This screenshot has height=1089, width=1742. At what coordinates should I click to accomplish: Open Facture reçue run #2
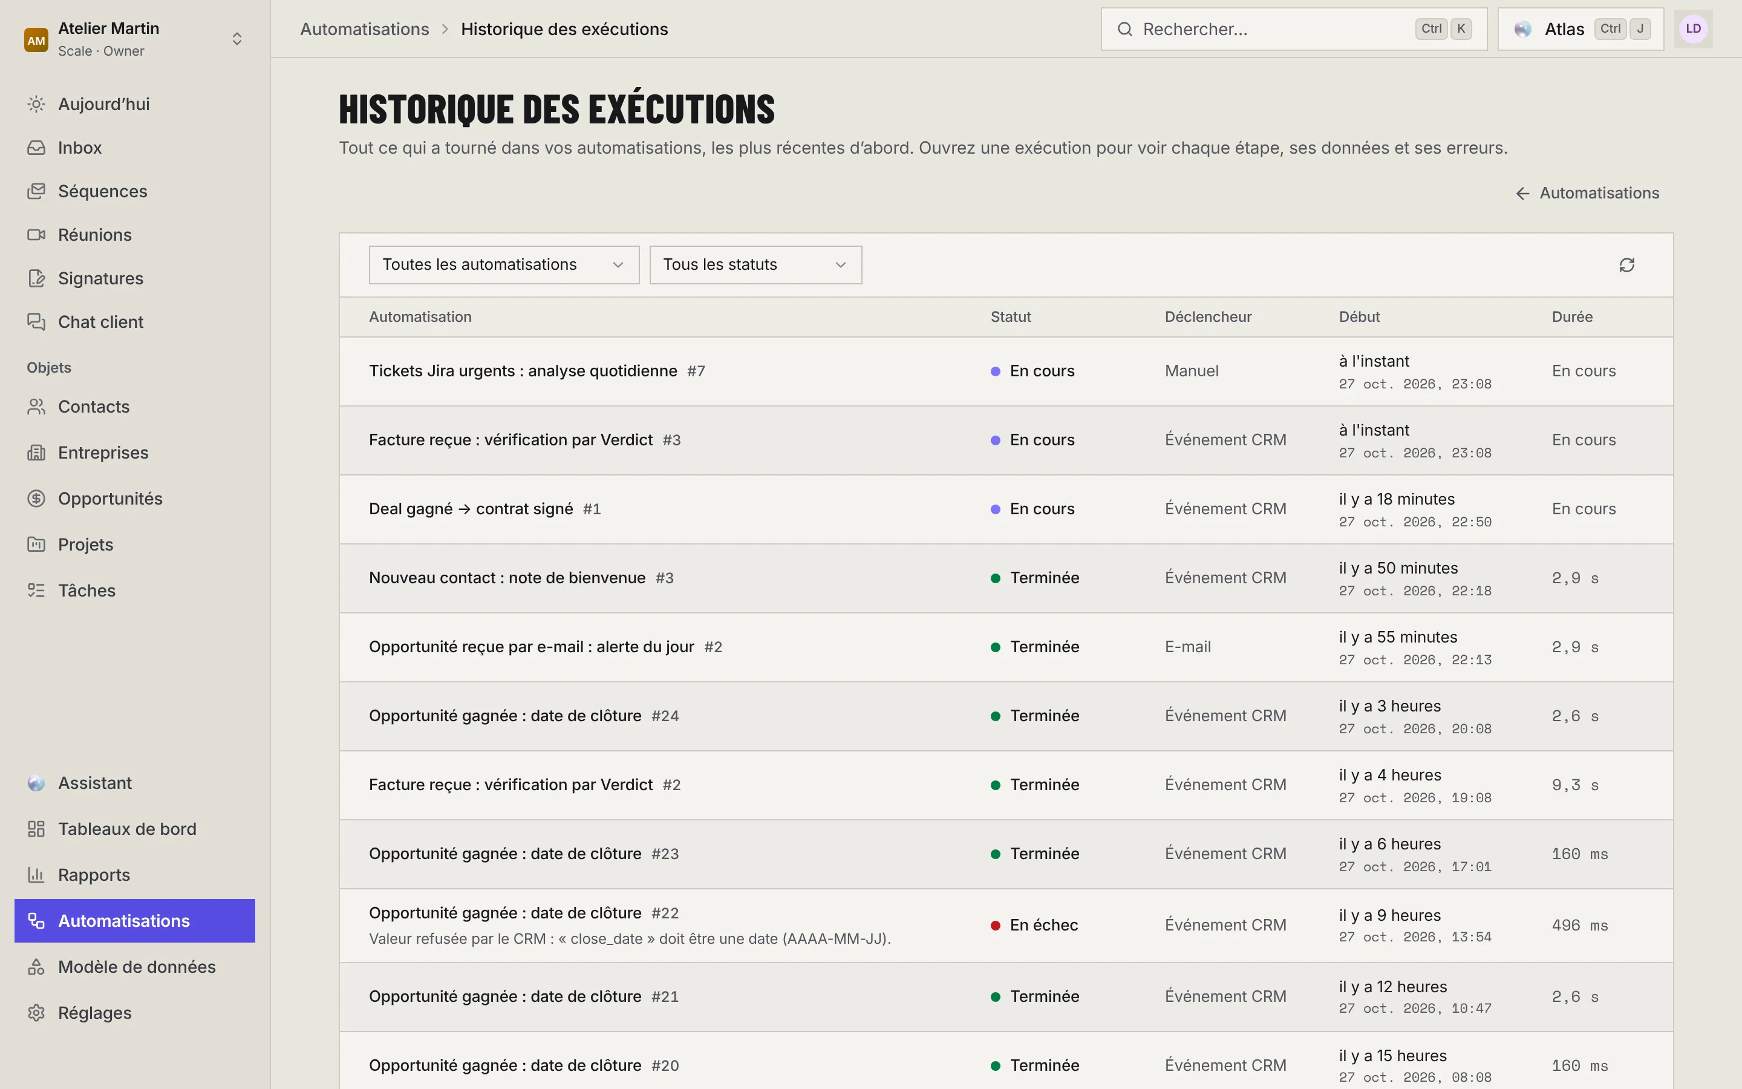(x=1006, y=785)
